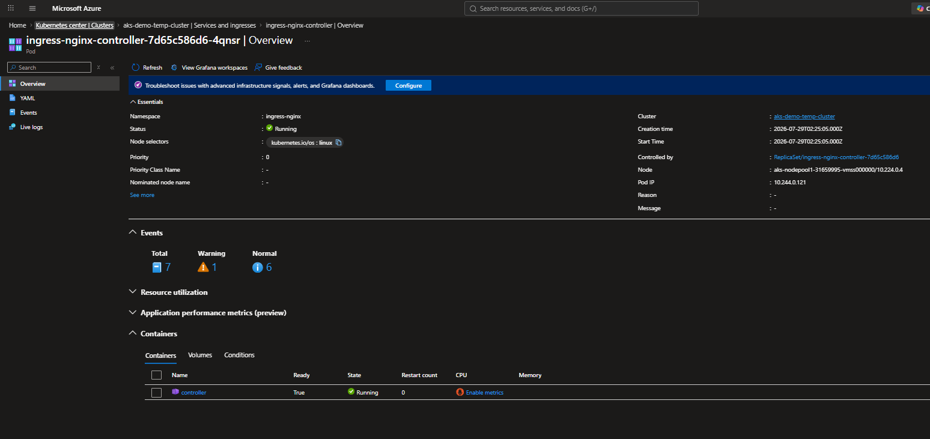Sort containers by the Name column header

point(180,375)
